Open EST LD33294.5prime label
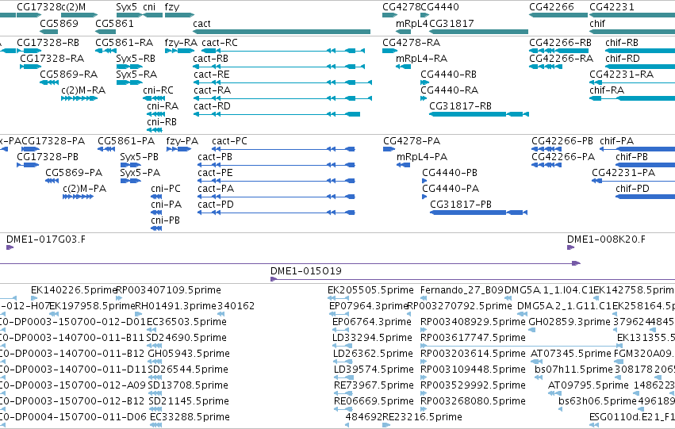The width and height of the screenshot is (675, 429). tap(372, 338)
